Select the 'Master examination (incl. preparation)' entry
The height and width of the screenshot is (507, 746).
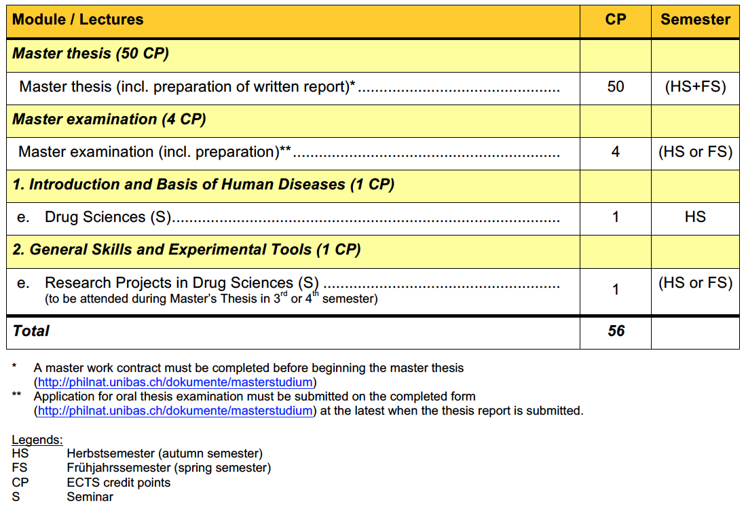point(154,152)
